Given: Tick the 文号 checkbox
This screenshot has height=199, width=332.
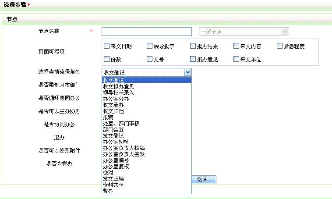Looking at the screenshot, I should click(x=149, y=59).
